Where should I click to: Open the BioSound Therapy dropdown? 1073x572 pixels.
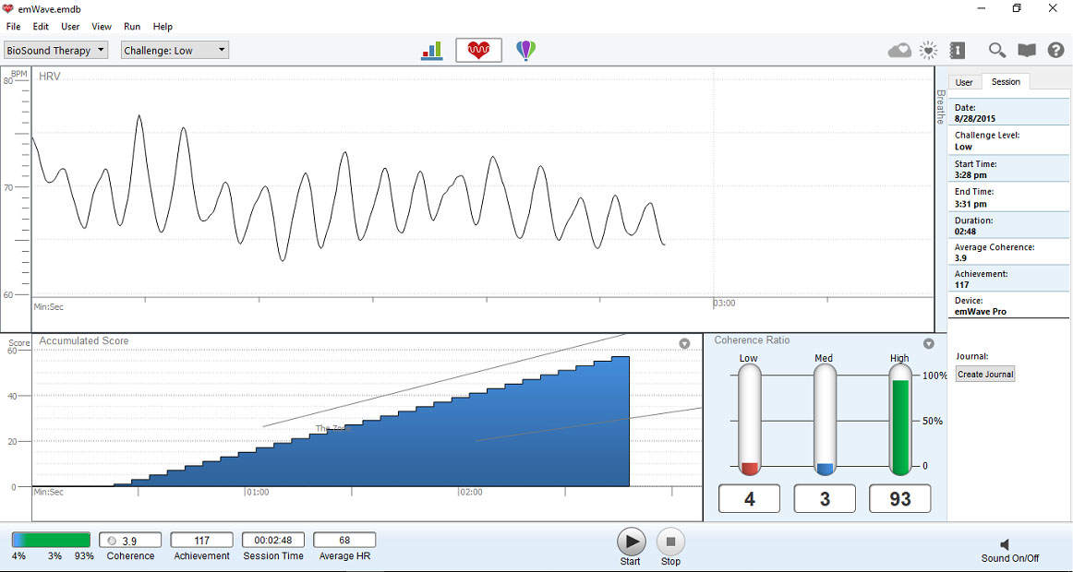coord(56,50)
